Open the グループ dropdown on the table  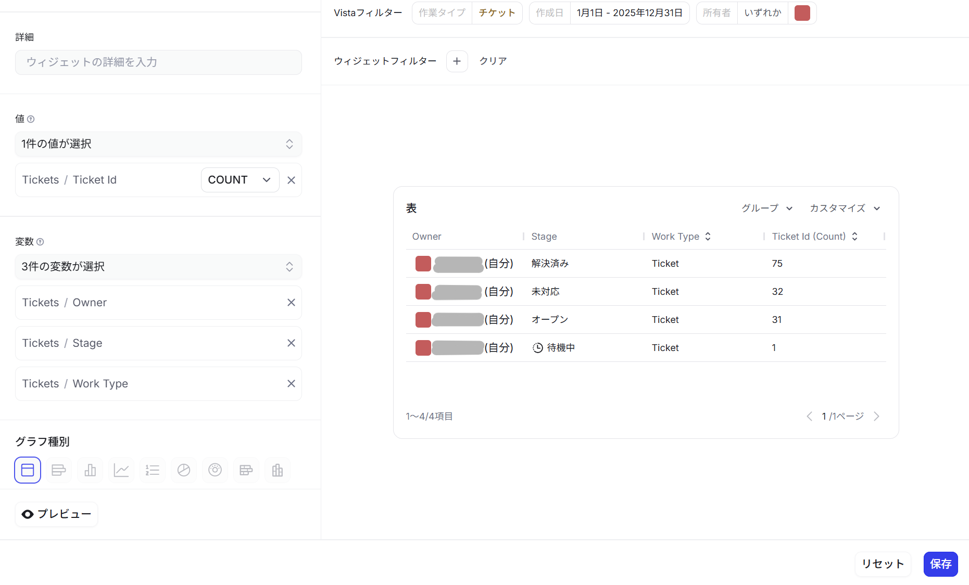[x=766, y=208]
